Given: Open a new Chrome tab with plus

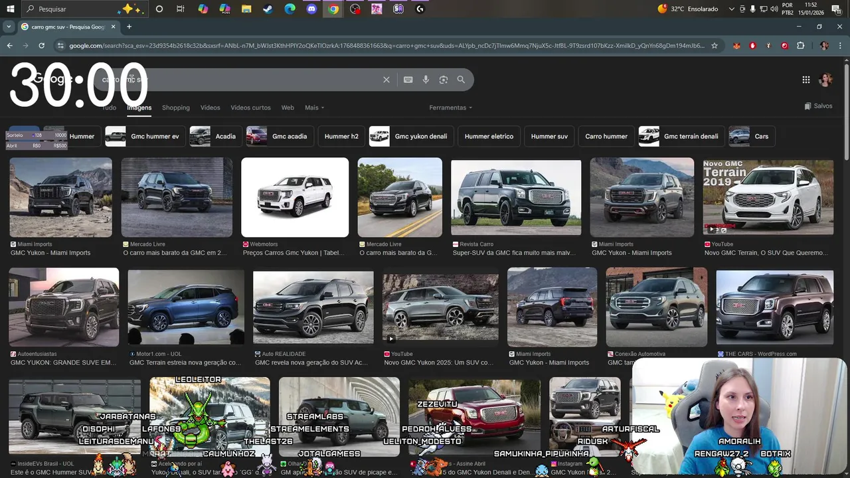Looking at the screenshot, I should pyautogui.click(x=129, y=27).
